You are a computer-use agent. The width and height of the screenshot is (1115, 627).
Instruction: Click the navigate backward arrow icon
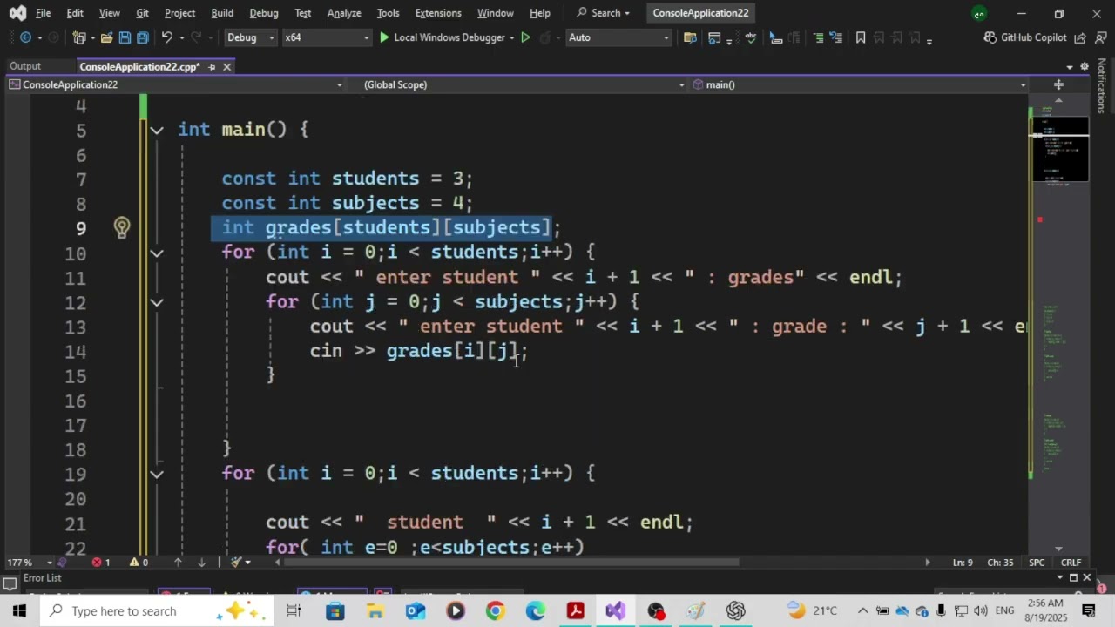click(x=25, y=37)
